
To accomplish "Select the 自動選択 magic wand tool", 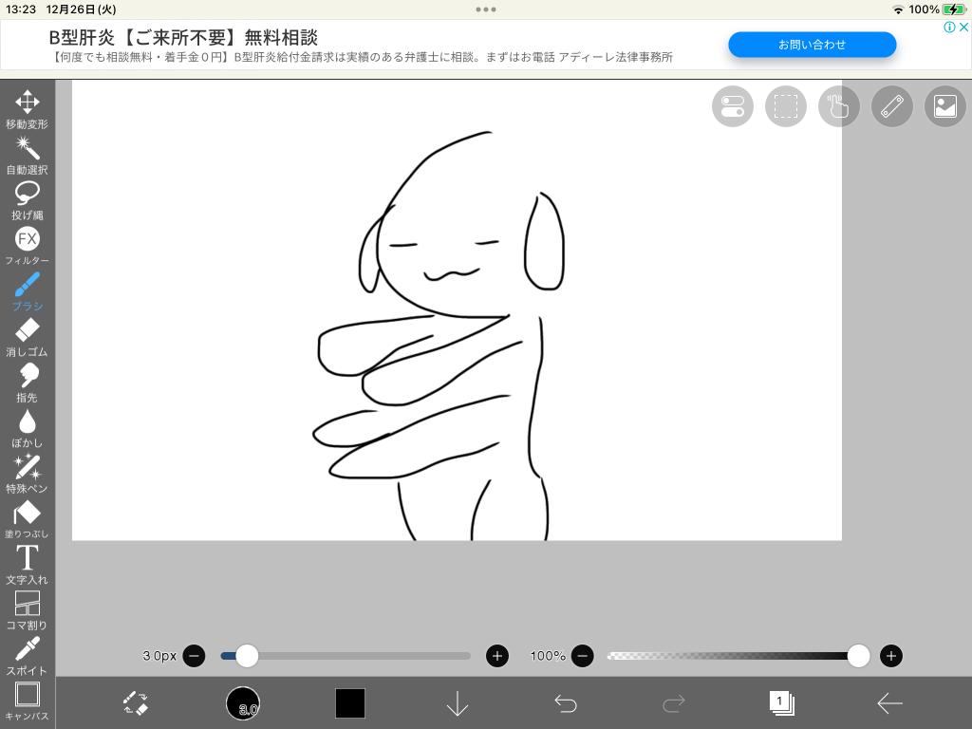I will (x=28, y=154).
